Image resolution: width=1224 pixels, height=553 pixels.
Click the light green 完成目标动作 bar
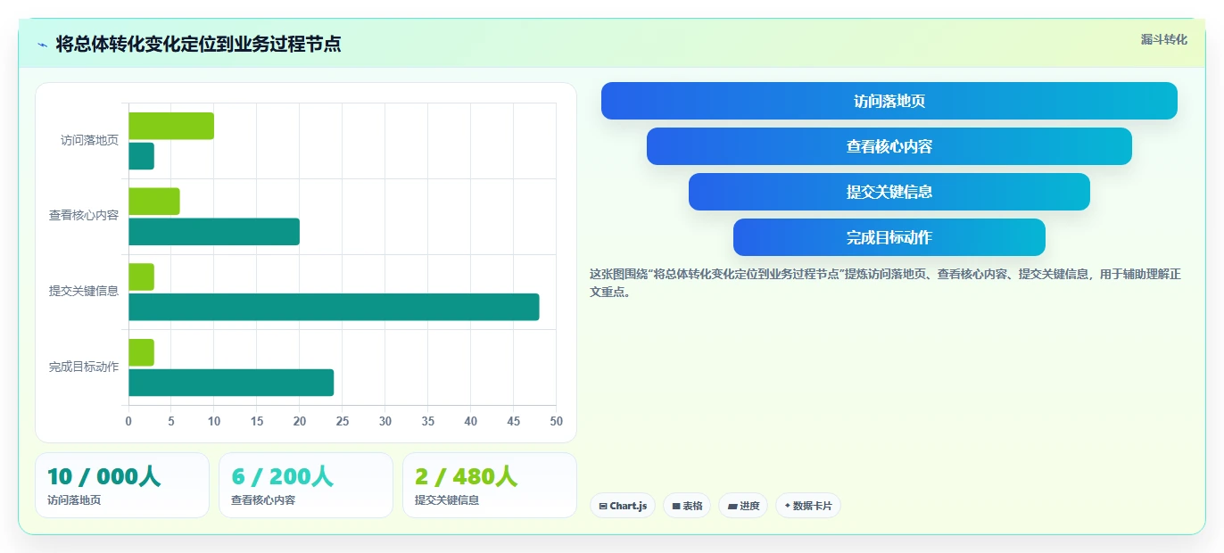tap(141, 352)
